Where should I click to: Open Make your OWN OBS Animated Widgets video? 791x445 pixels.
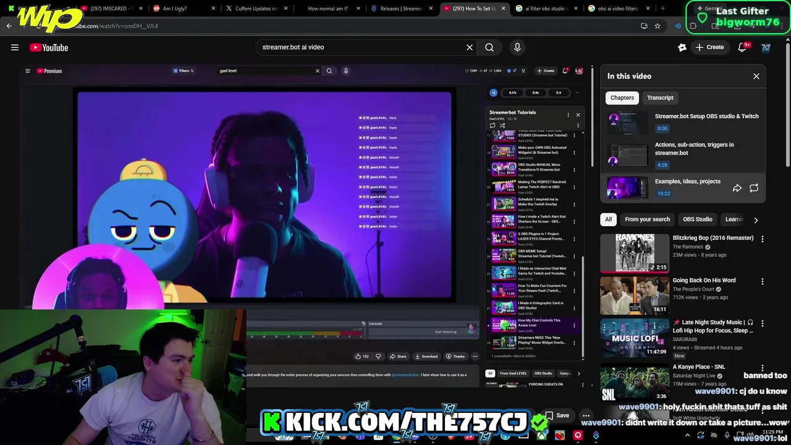531,151
